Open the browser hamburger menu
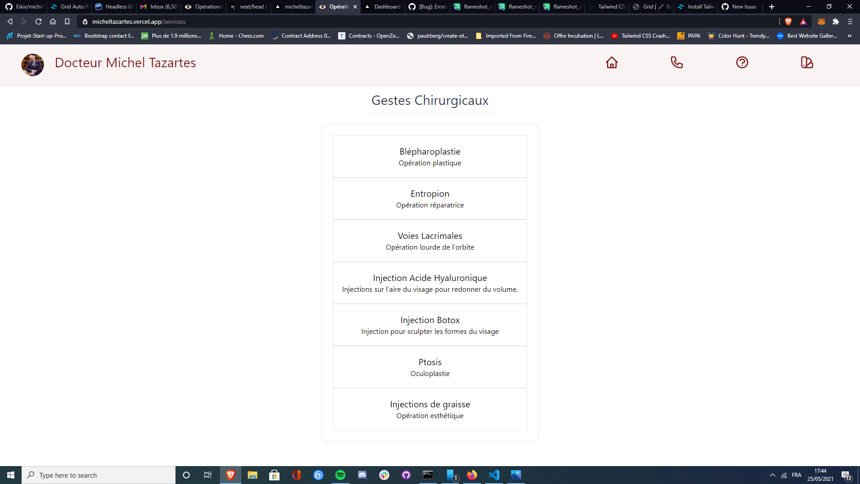 click(x=849, y=21)
